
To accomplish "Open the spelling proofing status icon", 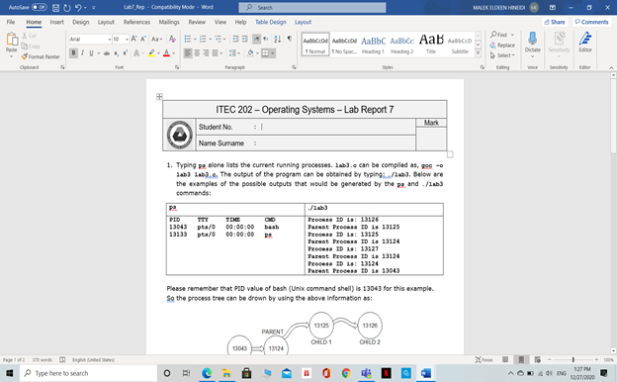I will 62,359.
